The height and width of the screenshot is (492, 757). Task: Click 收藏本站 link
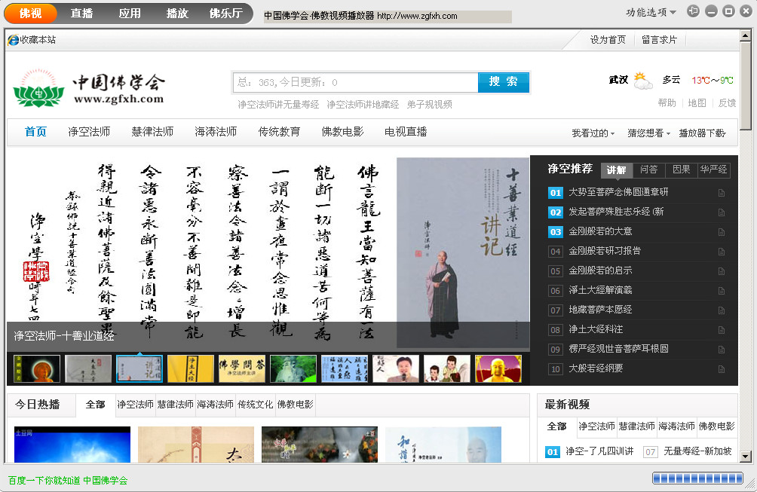coord(38,40)
